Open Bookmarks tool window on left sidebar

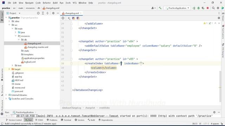(x=2, y=75)
